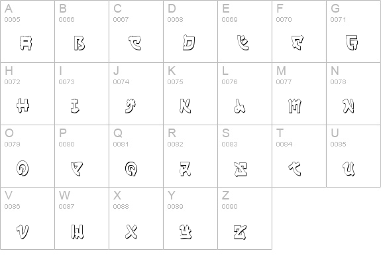Viewport: 381px width, 279px height.
Task: Choose the glyph for letter W
Action: tap(78, 231)
